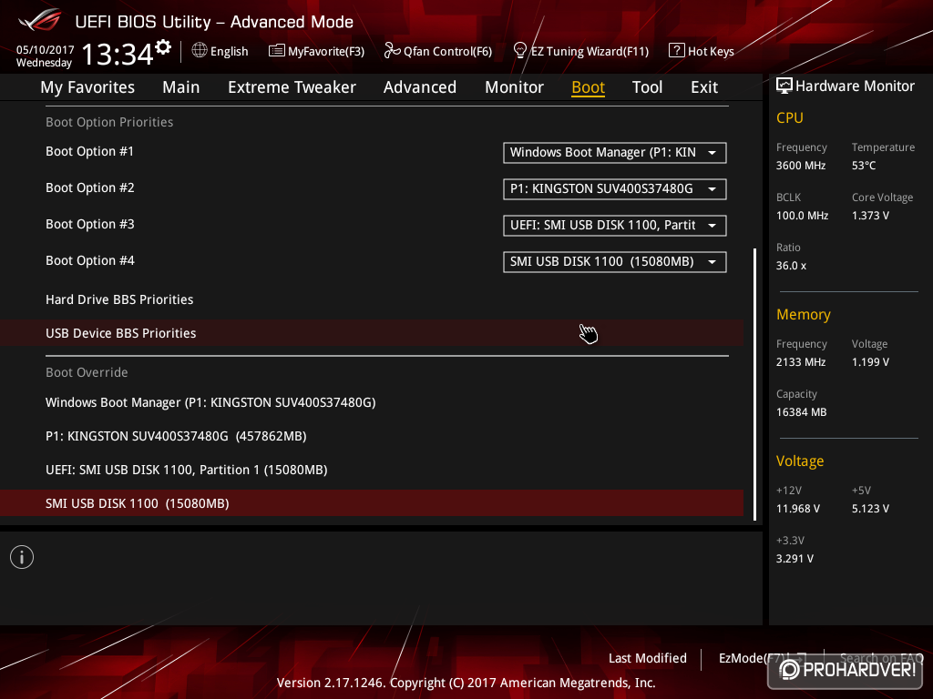Click the Qfan Control fan icon
Image resolution: width=933 pixels, height=699 pixels.
[x=392, y=51]
